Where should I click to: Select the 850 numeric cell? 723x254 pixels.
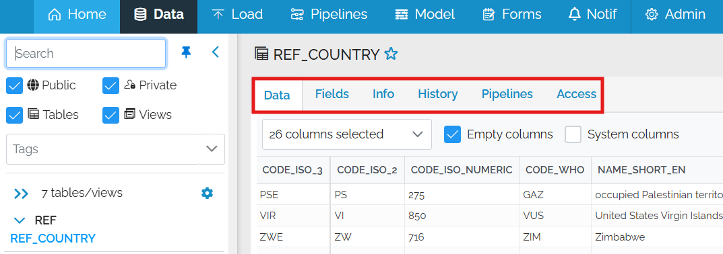click(462, 216)
